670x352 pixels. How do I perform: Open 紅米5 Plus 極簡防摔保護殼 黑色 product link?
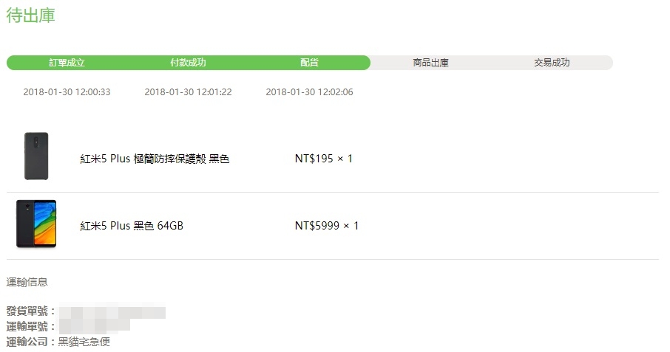(155, 159)
